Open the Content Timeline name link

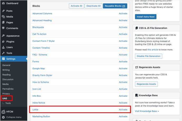[x=41, y=48]
